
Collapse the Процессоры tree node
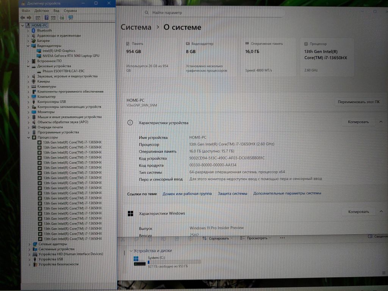coord(28,138)
